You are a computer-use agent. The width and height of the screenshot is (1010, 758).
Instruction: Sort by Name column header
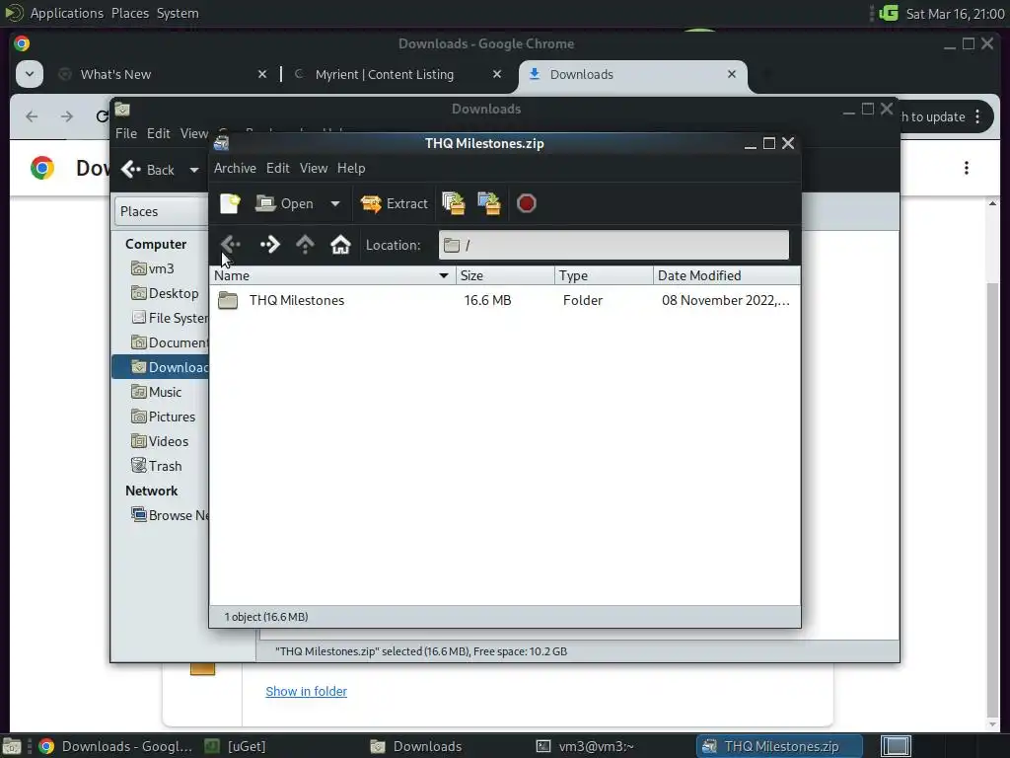click(x=332, y=276)
